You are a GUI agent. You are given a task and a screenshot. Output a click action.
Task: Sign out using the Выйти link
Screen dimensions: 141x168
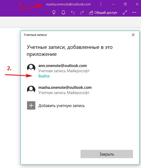pos(44,76)
